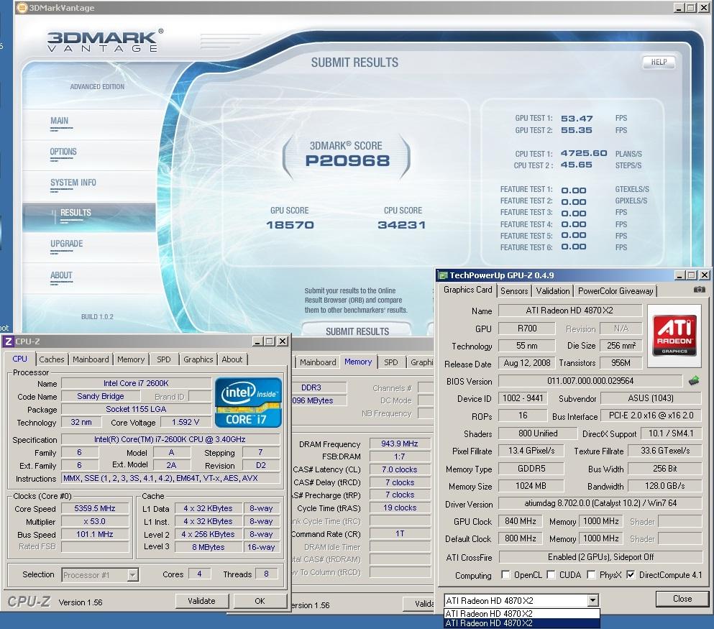Choose highlighted ATI Radeon HD 4870 X2 entry
Screen dimensions: 714x629
(521, 623)
